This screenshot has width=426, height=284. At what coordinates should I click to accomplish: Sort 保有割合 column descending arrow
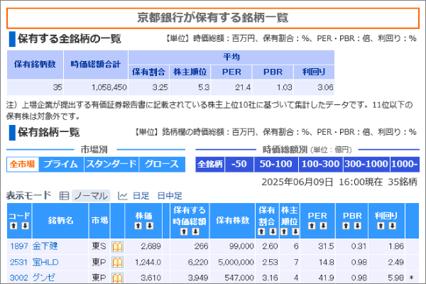point(273,231)
